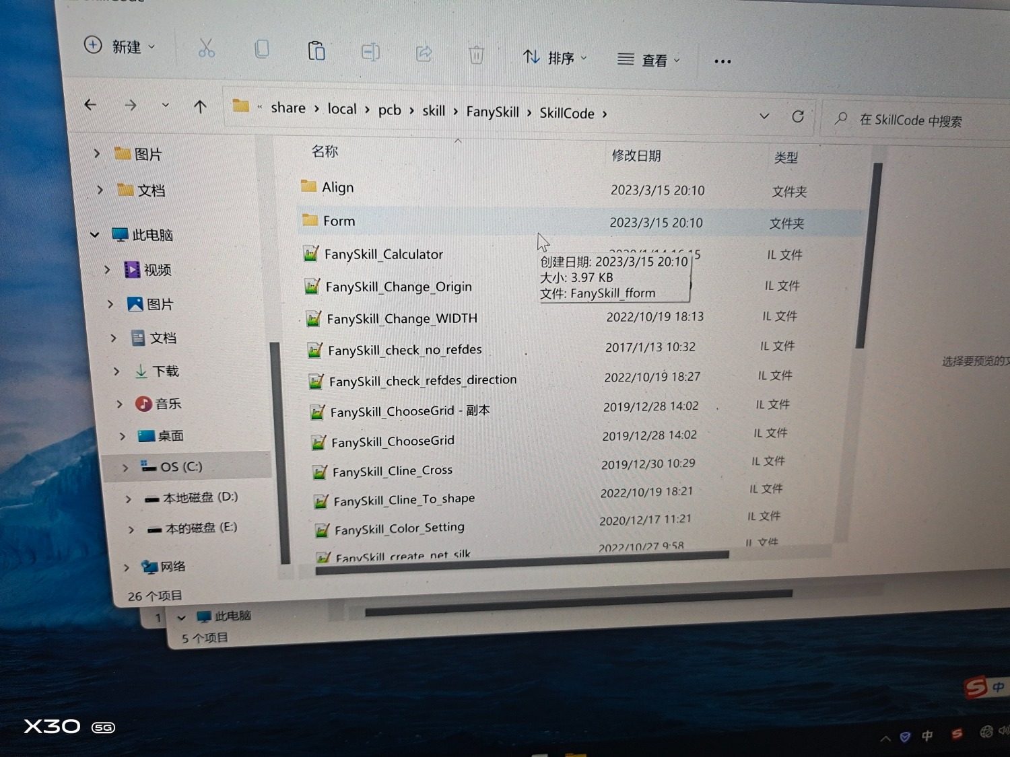Go back with the left arrow
The image size is (1010, 757).
[x=90, y=104]
